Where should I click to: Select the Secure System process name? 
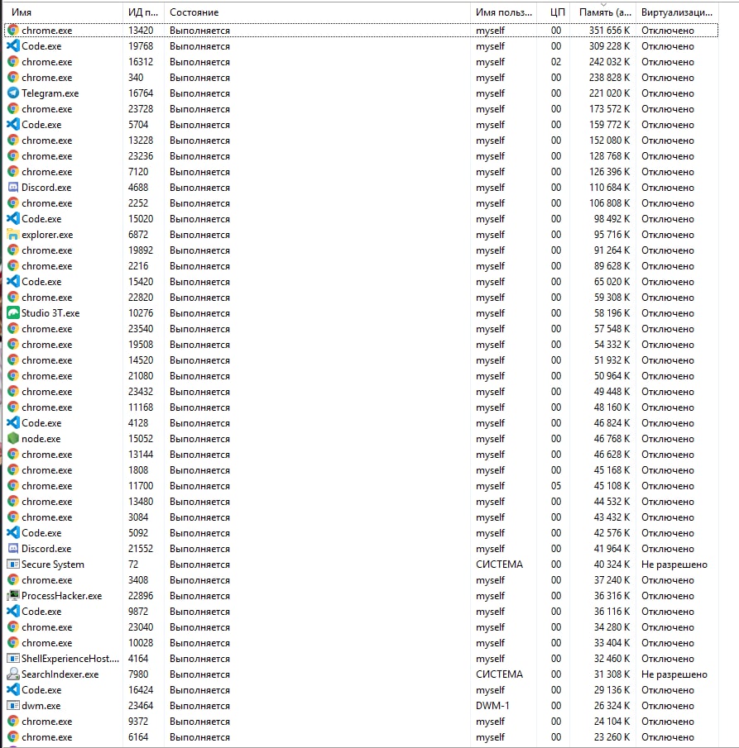pos(52,565)
